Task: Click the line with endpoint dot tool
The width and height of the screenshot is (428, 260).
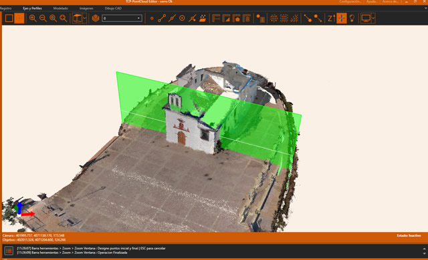Action: pyautogui.click(x=193, y=18)
